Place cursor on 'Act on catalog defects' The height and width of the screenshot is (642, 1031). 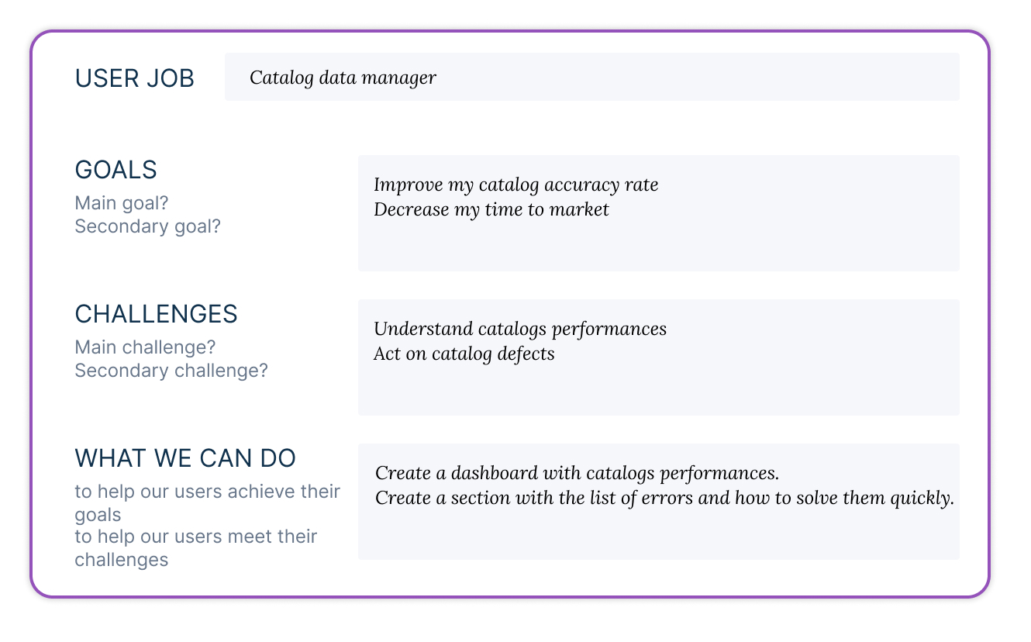[464, 354]
